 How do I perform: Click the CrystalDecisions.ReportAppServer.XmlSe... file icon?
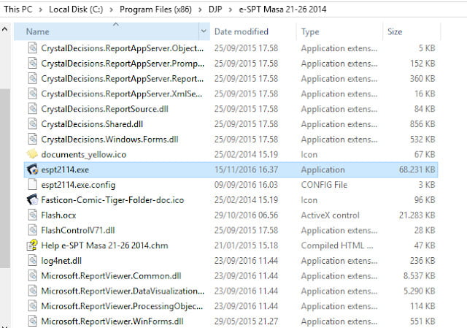pos(32,94)
